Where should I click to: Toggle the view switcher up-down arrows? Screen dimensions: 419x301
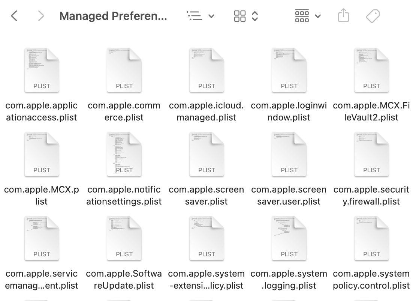tap(255, 16)
